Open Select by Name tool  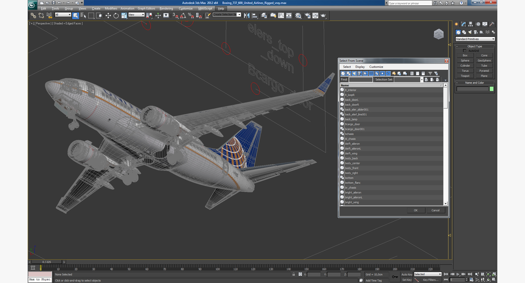pos(83,15)
